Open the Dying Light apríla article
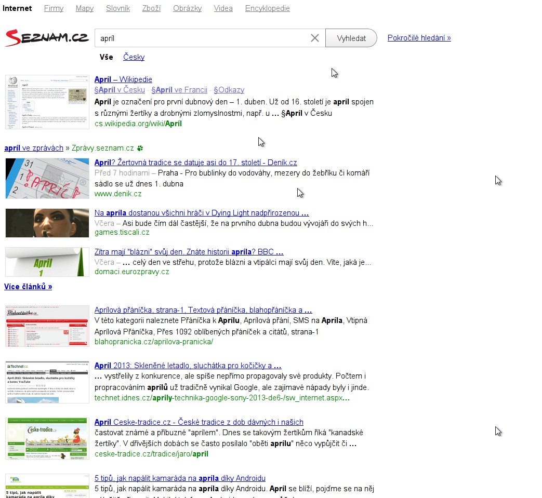 click(202, 213)
